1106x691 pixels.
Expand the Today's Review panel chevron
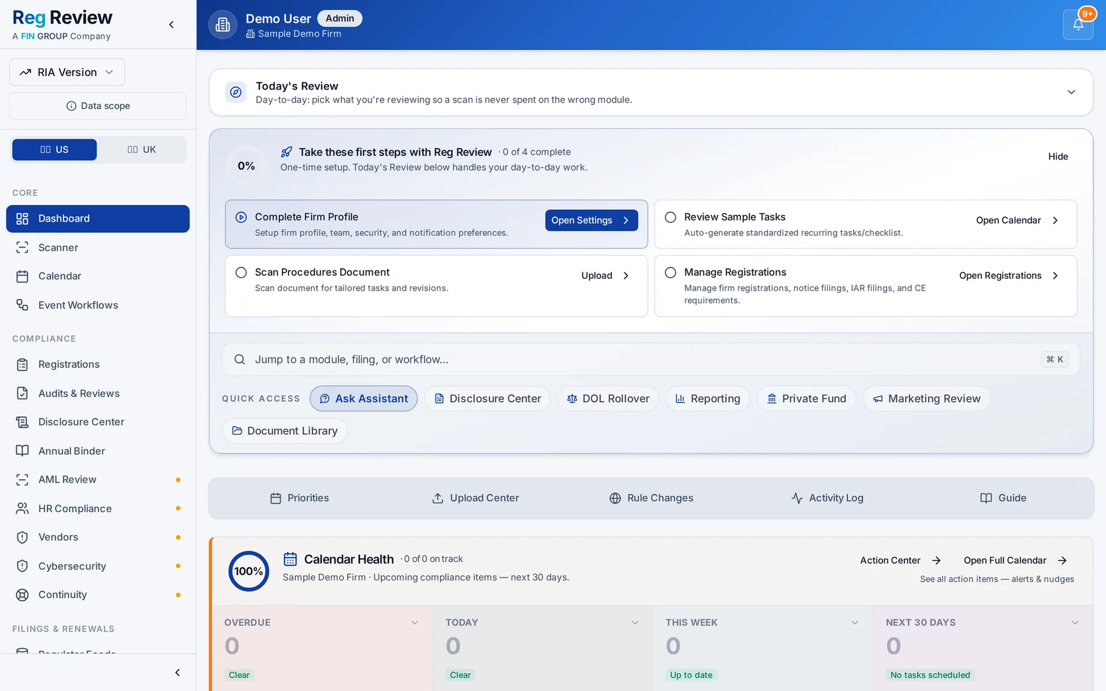1071,92
